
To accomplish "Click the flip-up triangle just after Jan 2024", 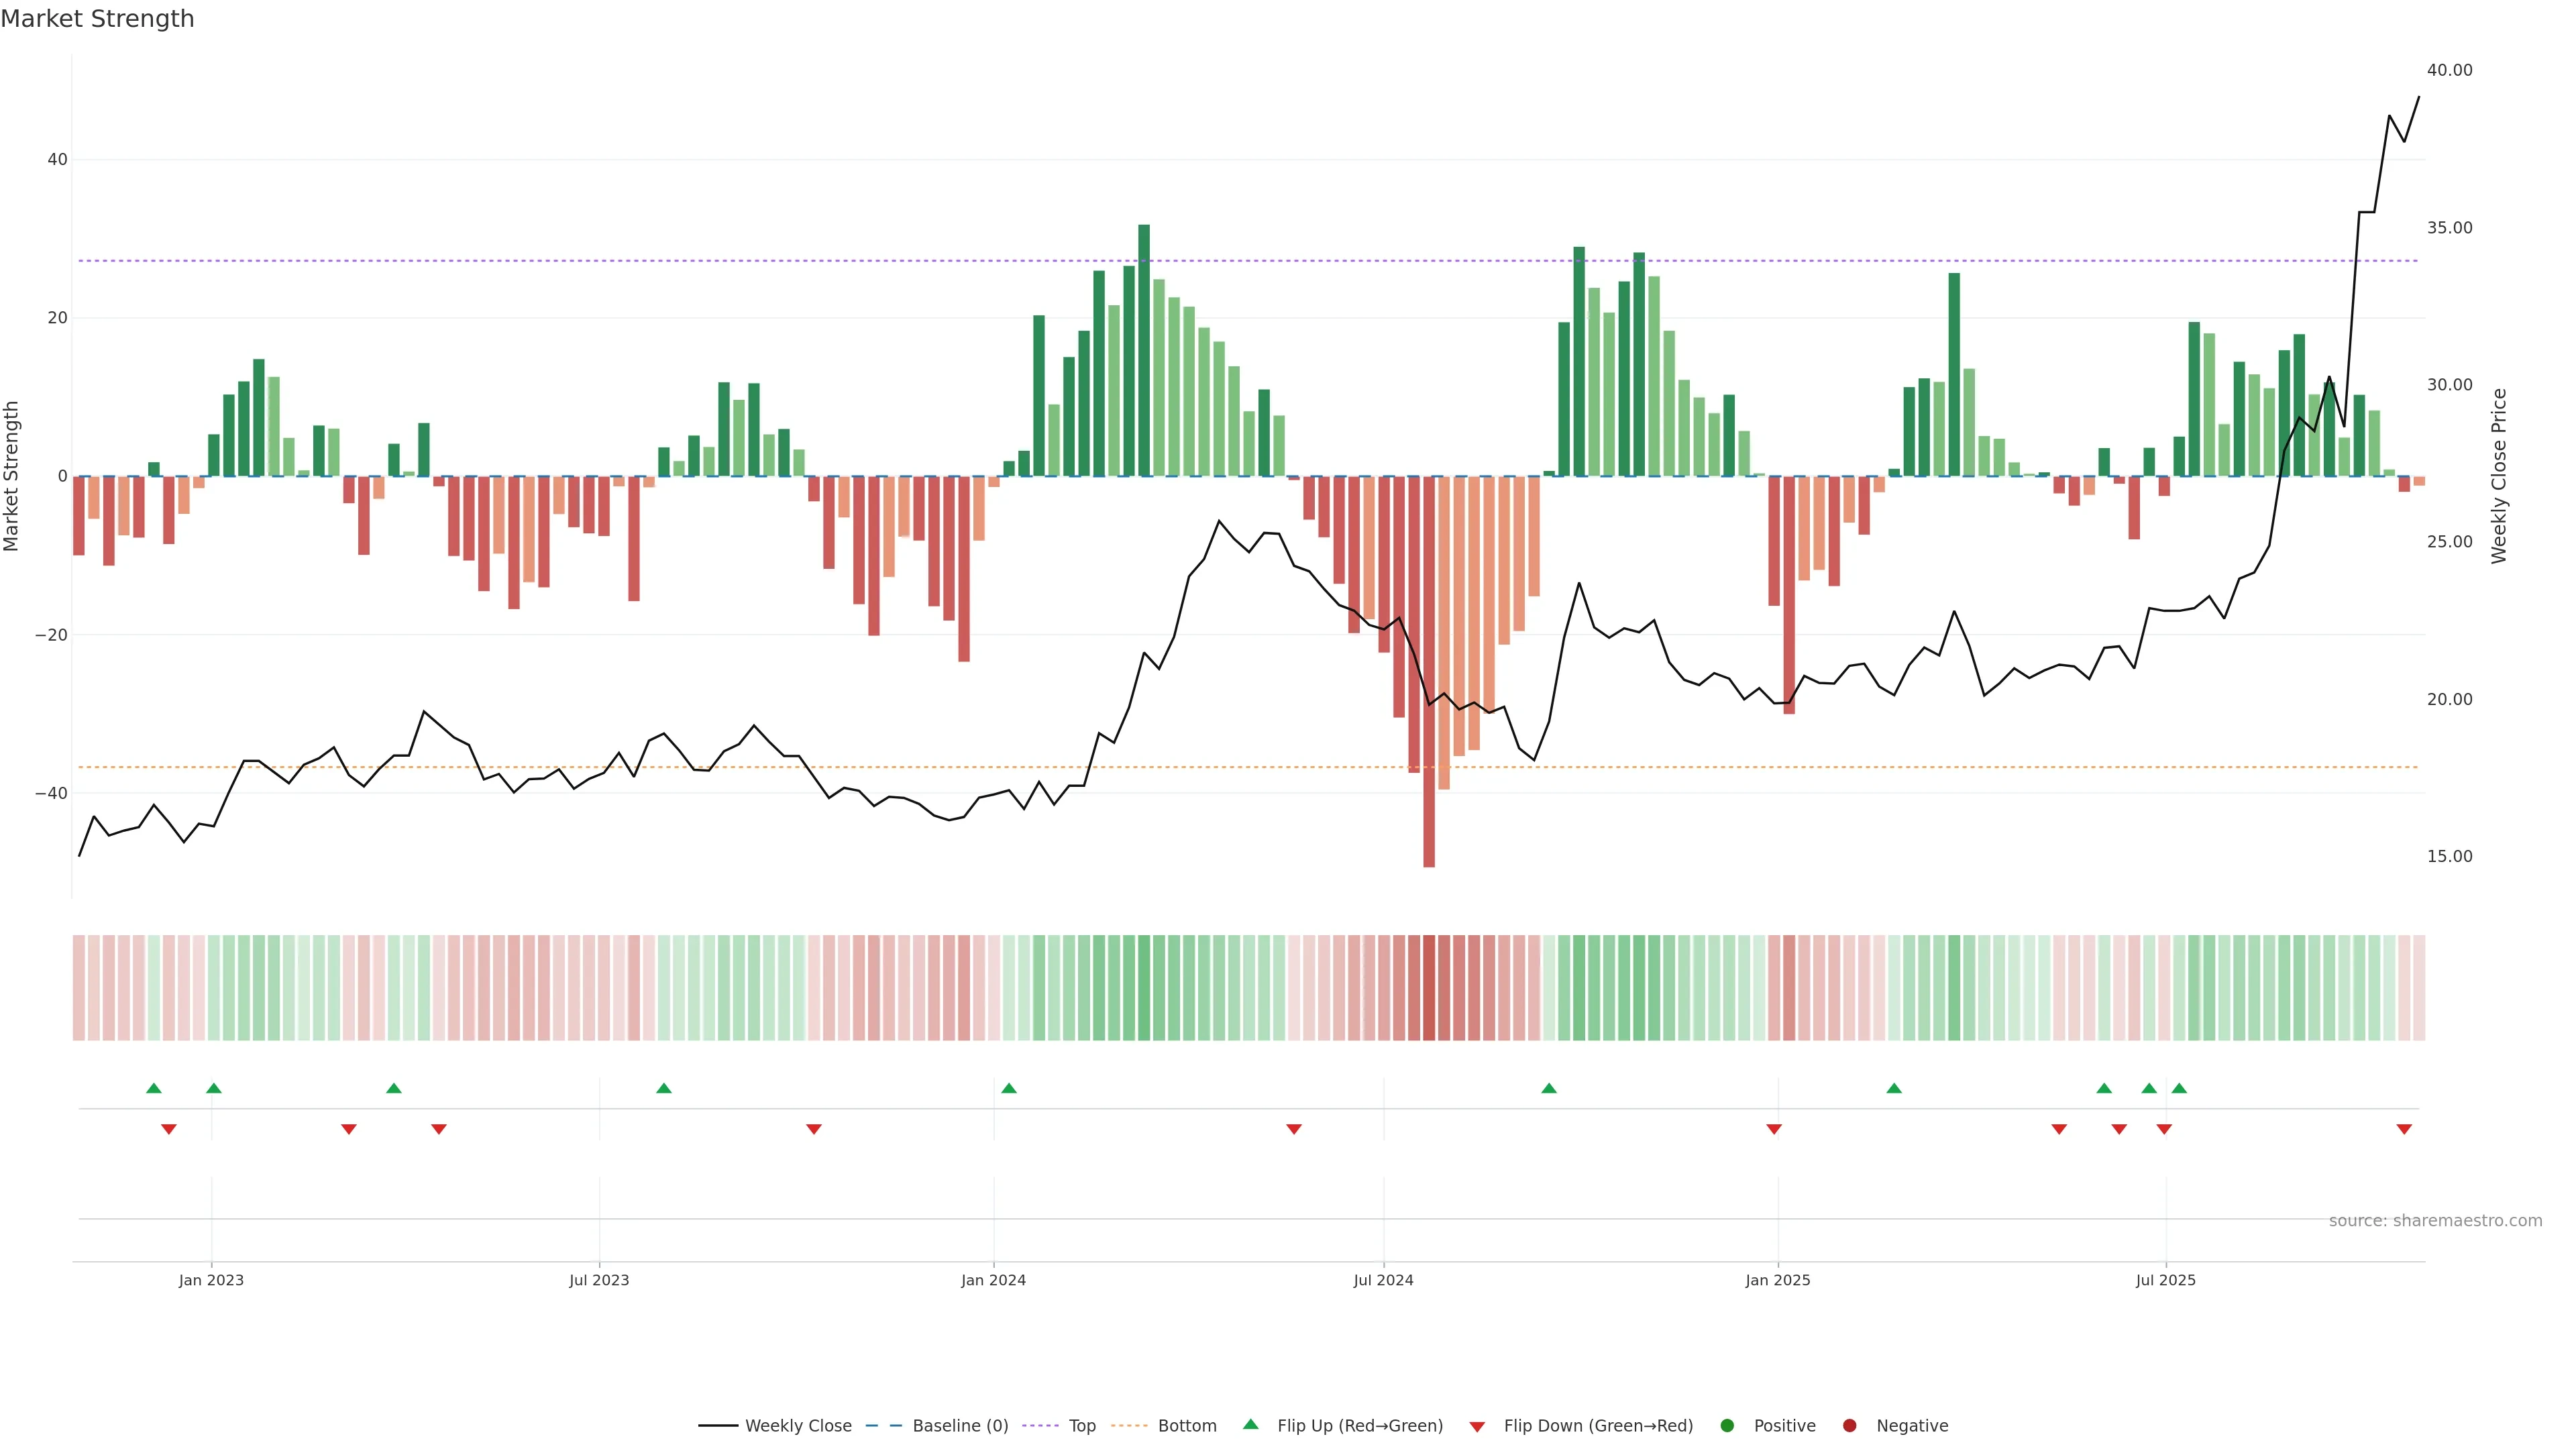I will click(1009, 1088).
